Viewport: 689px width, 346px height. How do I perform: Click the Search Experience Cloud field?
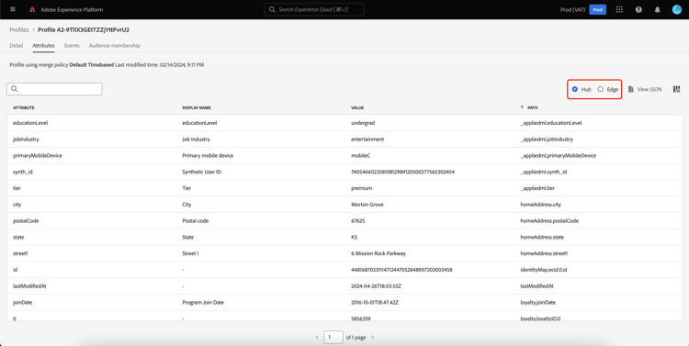click(314, 9)
